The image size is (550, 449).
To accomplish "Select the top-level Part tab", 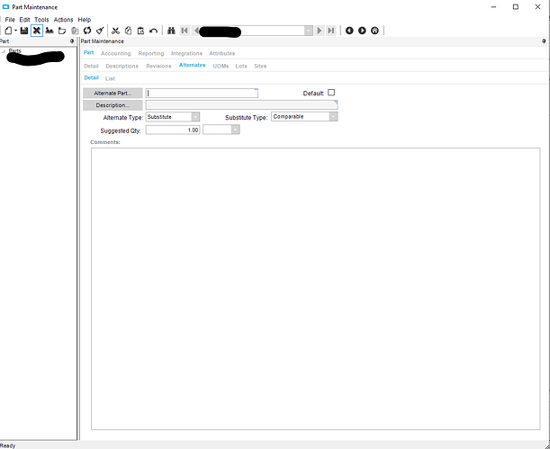I will pyautogui.click(x=89, y=52).
